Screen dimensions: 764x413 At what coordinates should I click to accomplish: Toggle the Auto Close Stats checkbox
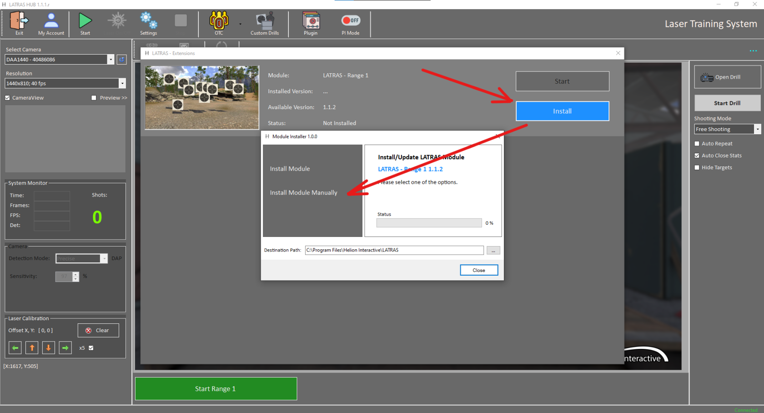coord(697,156)
